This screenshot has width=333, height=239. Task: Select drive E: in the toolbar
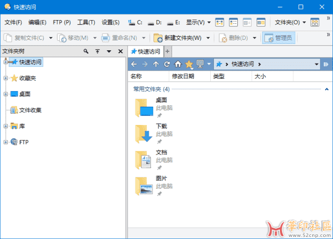tap(174, 23)
